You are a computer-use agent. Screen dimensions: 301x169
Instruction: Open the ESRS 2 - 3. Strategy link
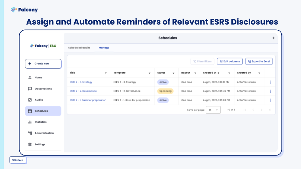point(81,82)
